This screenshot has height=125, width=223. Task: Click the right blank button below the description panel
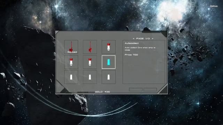point(150,90)
